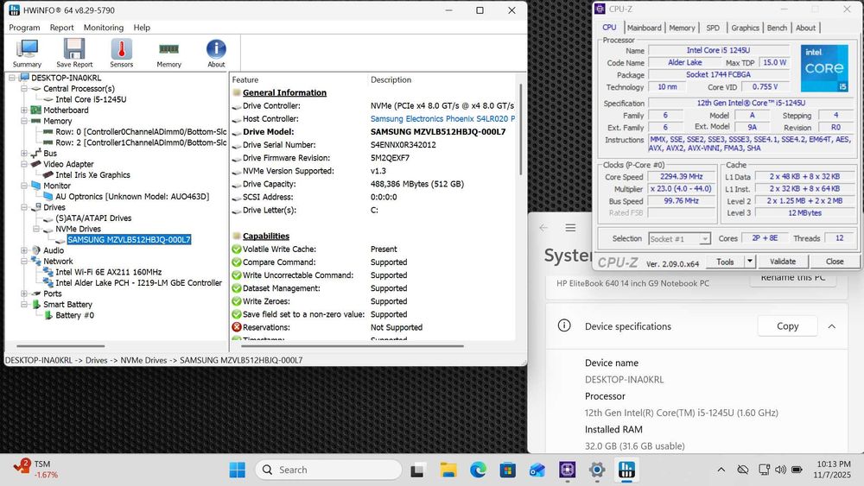Open Task View on the taskbar
The width and height of the screenshot is (864, 486).
(x=417, y=470)
